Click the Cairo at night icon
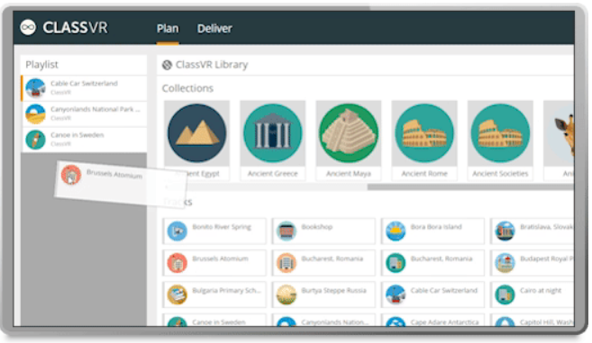 [505, 294]
